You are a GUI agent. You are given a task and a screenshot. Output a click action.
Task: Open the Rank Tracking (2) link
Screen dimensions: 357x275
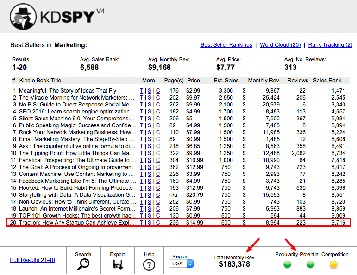click(x=330, y=45)
